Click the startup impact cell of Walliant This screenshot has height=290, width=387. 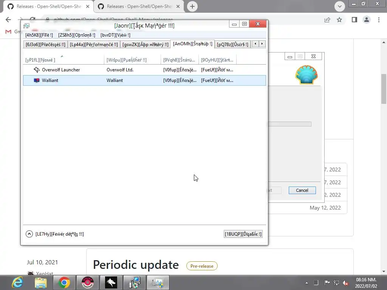[217, 80]
